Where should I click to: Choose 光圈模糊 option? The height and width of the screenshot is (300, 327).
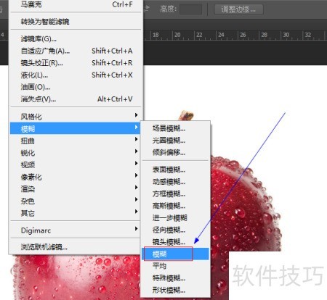tap(175, 141)
